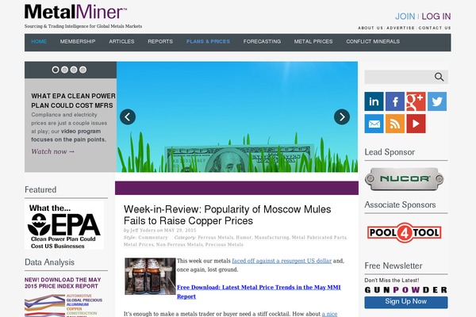Open Plans & Prices menu item
Screen dimensions: 476x317
pos(208,41)
